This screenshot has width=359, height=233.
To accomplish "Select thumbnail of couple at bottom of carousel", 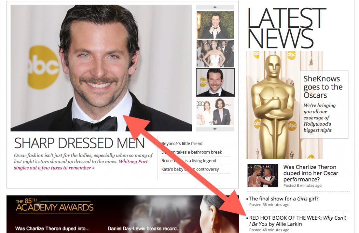I will click(x=215, y=111).
